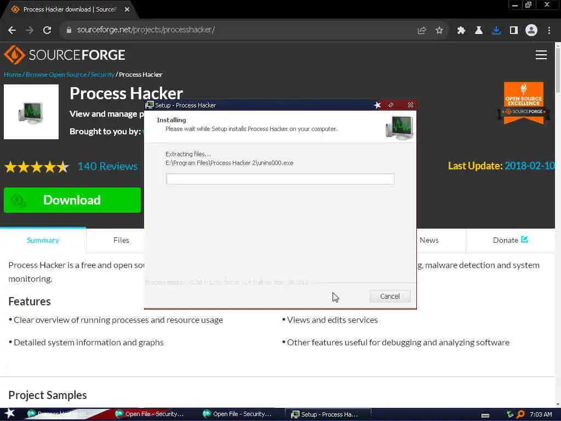The image size is (561, 421).
Task: Open the Donate tab
Action: pyautogui.click(x=510, y=240)
